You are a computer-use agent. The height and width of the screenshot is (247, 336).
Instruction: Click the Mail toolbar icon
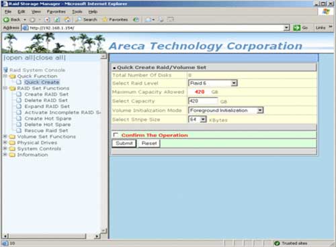coord(149,19)
